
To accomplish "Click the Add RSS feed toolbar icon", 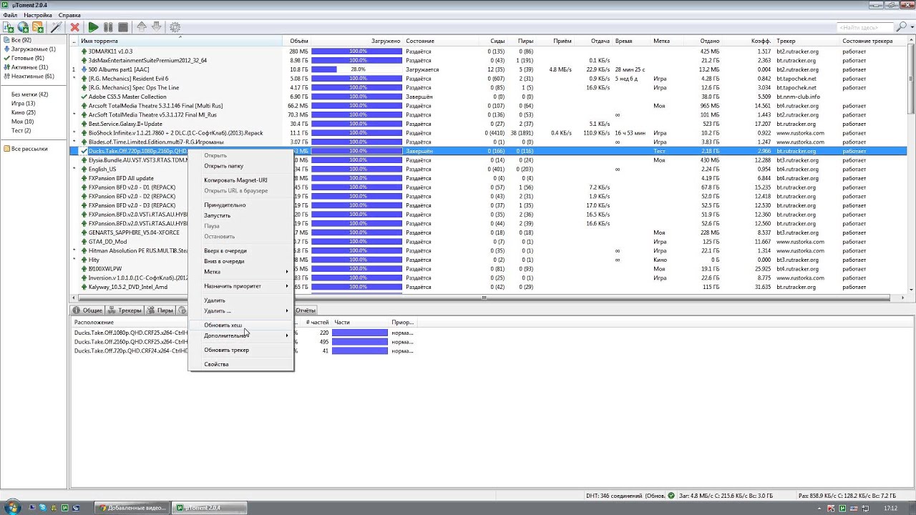I will click(38, 27).
